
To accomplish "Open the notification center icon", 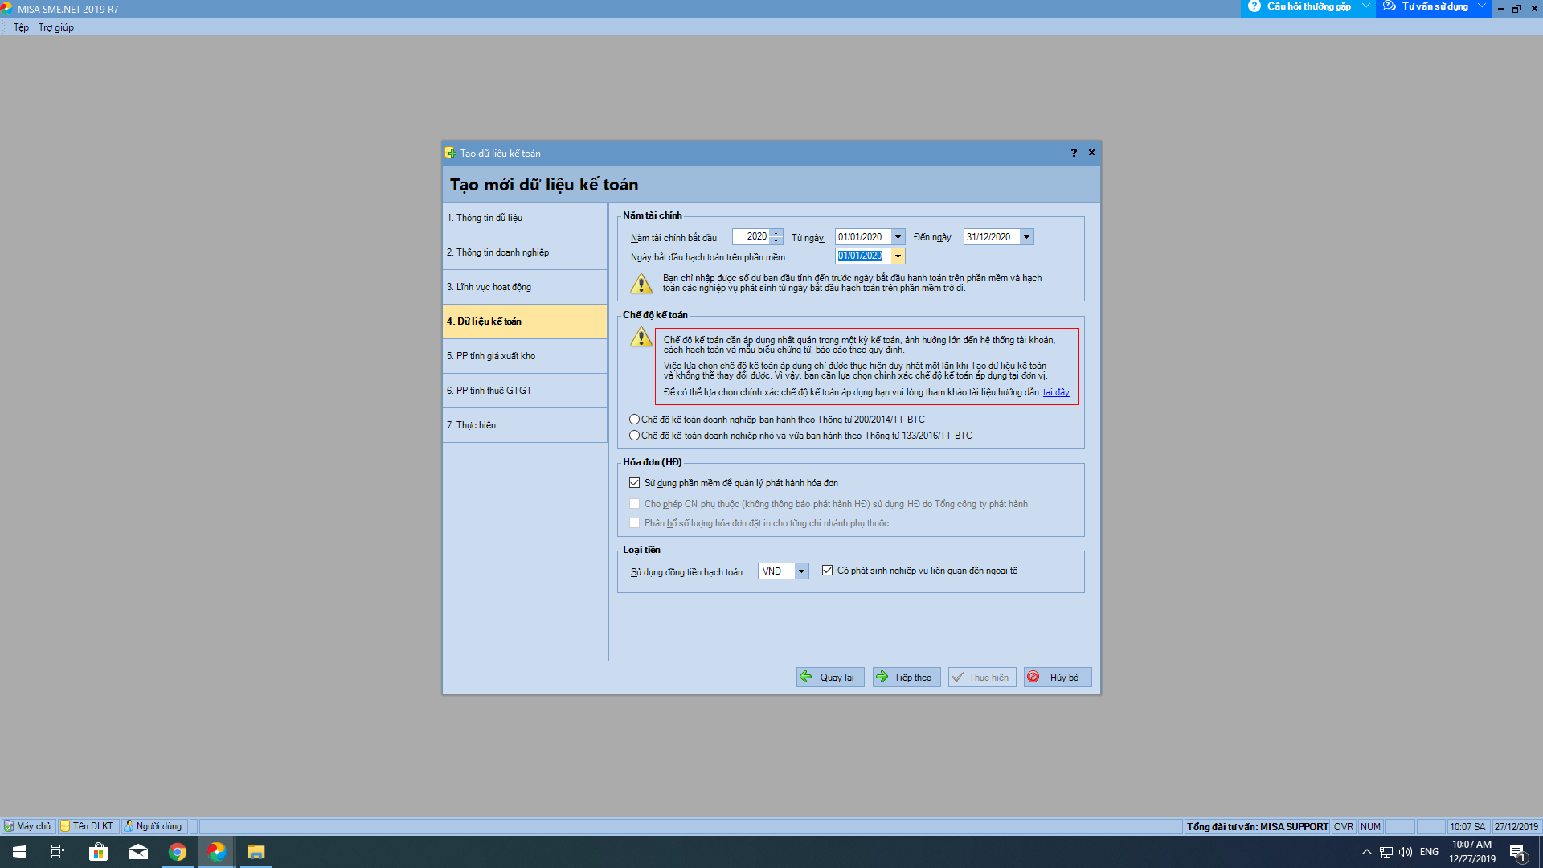I will tap(1517, 852).
